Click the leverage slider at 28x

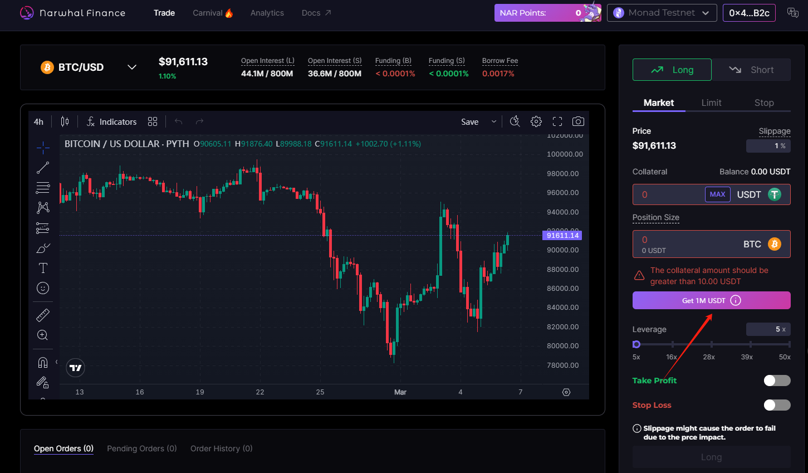click(x=711, y=344)
